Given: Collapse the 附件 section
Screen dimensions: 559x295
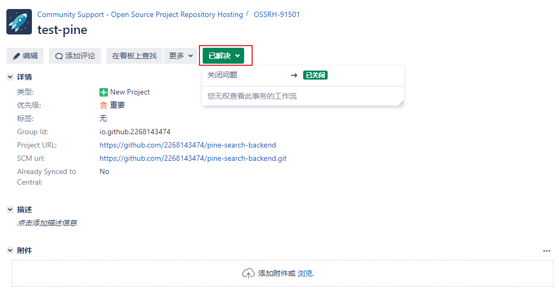Looking at the screenshot, I should [10, 250].
